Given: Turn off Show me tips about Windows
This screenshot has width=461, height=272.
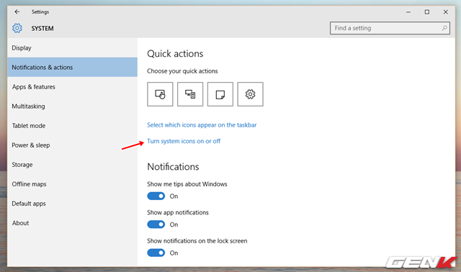Looking at the screenshot, I should [x=156, y=196].
